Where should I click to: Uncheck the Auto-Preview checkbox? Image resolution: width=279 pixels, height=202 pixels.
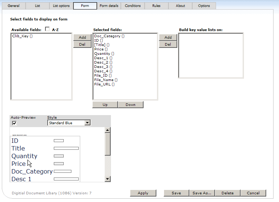(14, 123)
